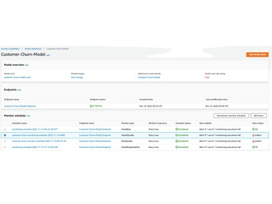Image resolution: width=272 pixels, height=204 pixels.
Task: Open the ModelExplainability monitoring schedule name link
Action: tap(35, 147)
